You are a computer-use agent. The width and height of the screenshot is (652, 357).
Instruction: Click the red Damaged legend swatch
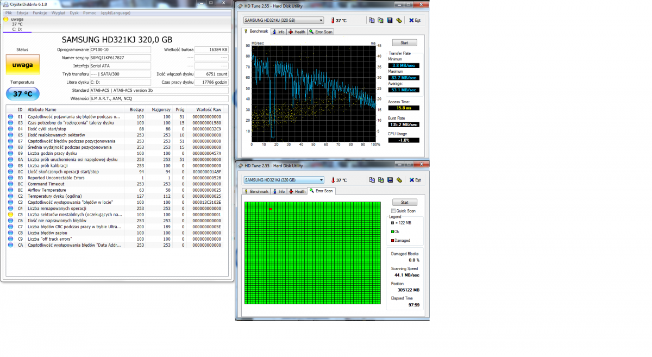[393, 240]
